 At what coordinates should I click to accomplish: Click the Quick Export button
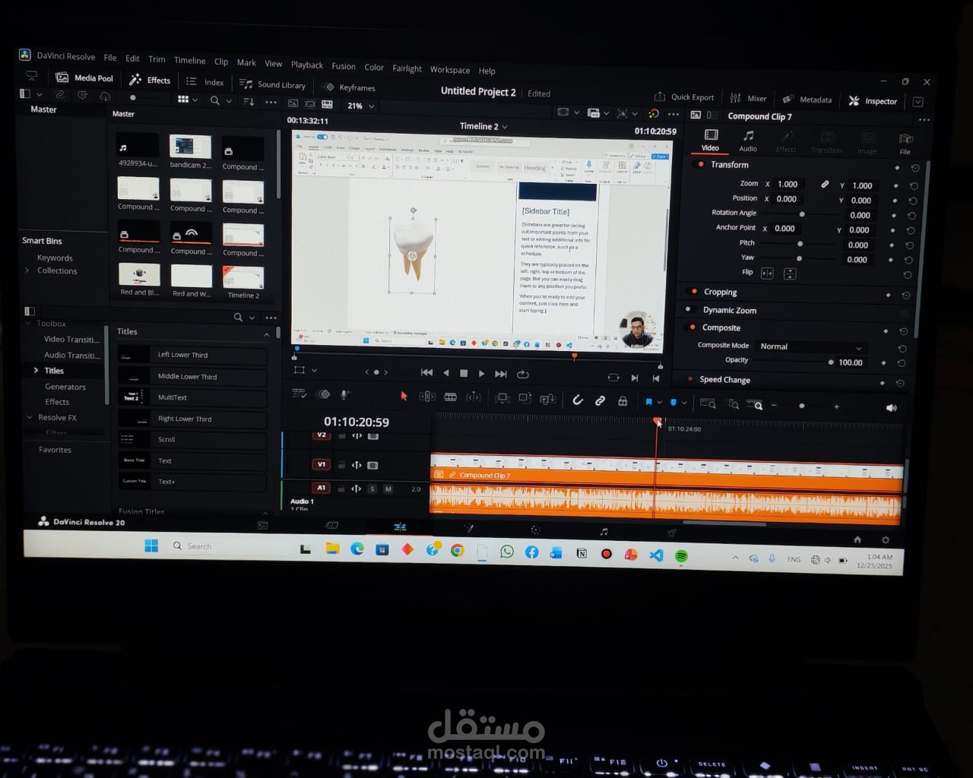(x=684, y=97)
